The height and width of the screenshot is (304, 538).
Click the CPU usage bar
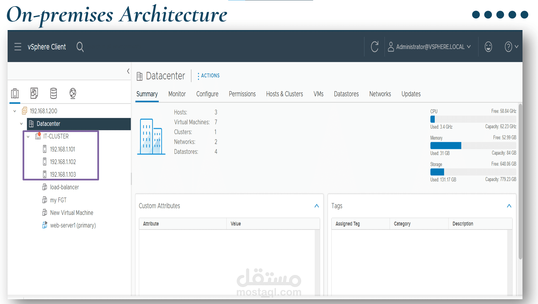click(x=473, y=119)
